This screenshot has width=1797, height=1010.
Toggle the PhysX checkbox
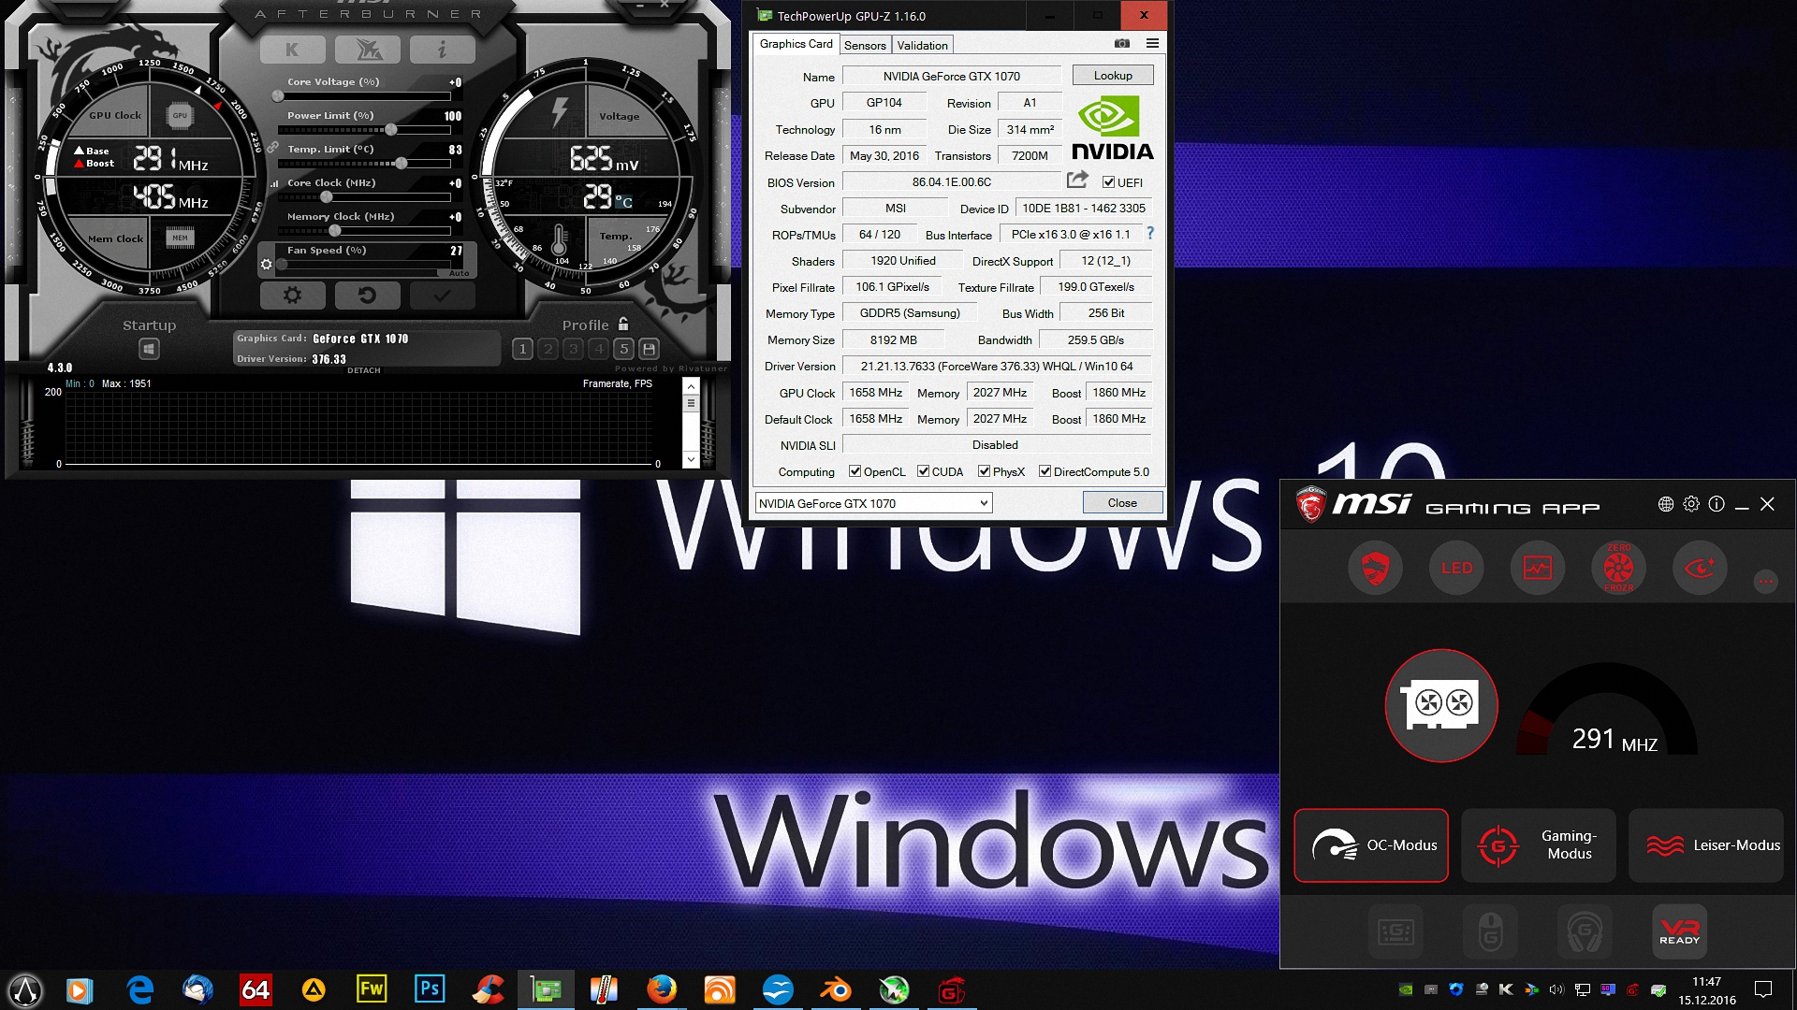tap(984, 471)
